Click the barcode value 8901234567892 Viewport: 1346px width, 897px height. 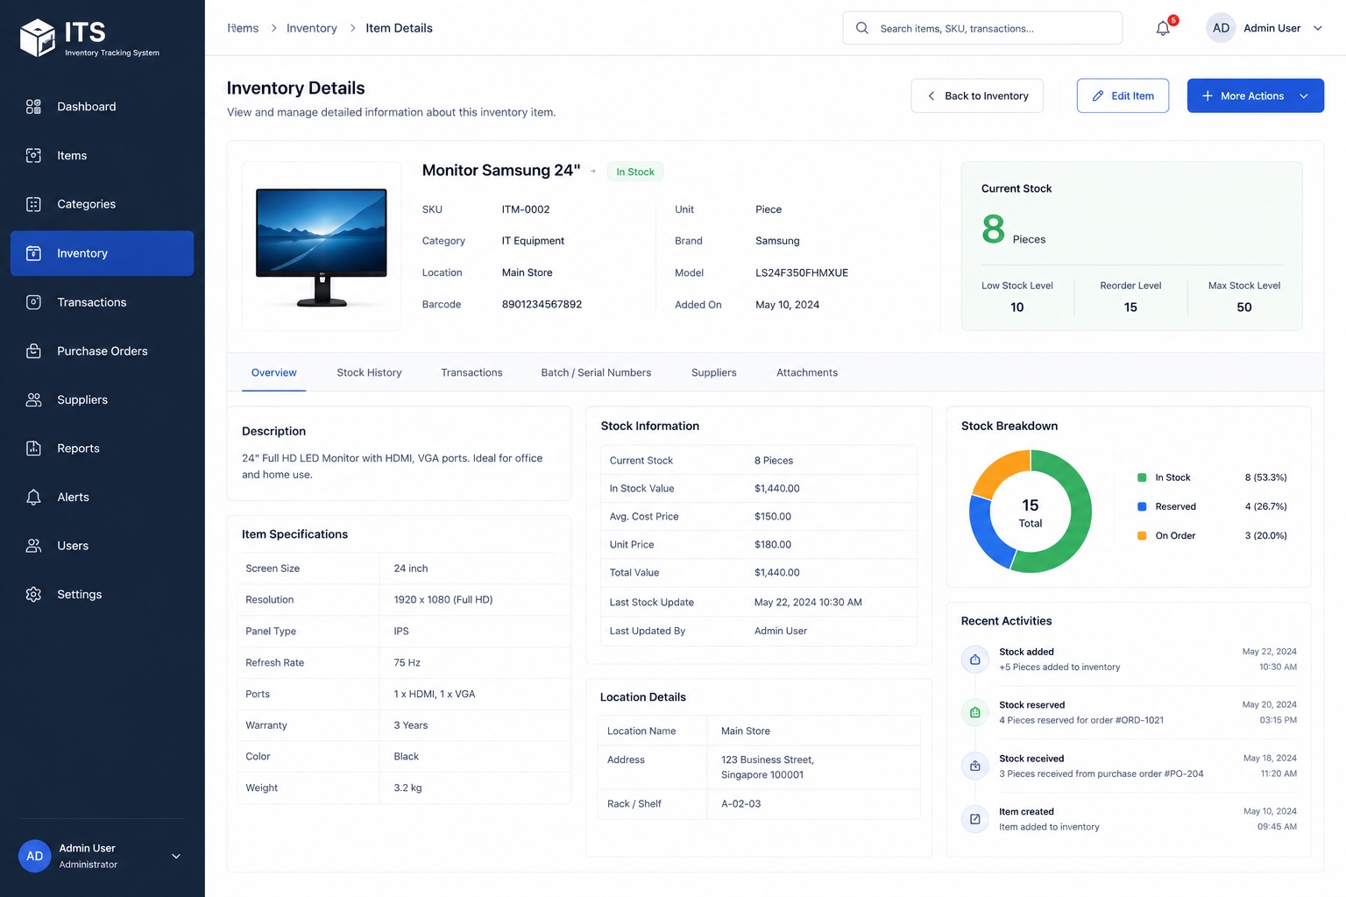point(542,305)
